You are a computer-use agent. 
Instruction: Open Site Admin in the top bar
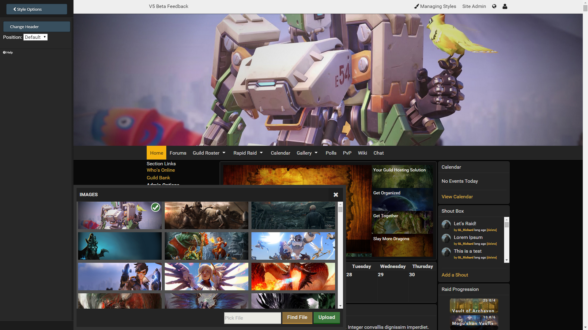point(474,6)
